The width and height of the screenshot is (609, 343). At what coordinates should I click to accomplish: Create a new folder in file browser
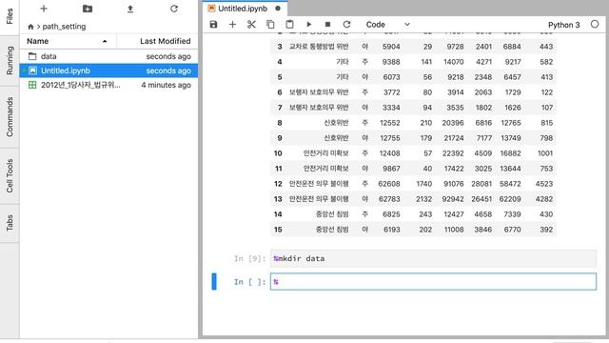pyautogui.click(x=88, y=9)
